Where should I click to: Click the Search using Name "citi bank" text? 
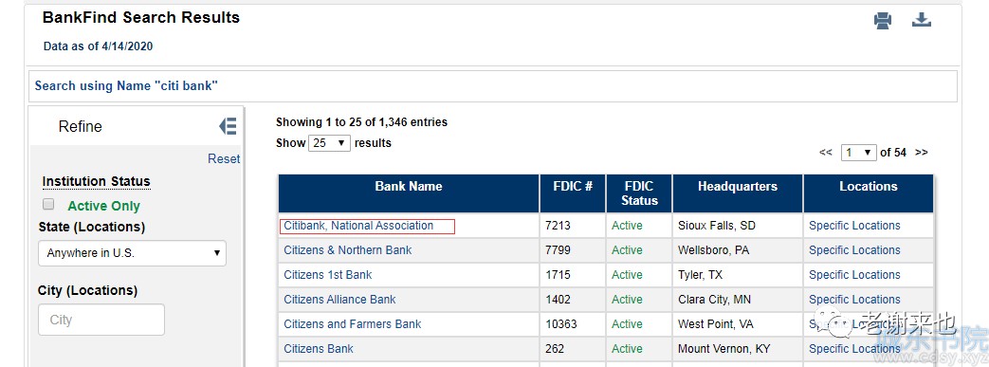(x=126, y=85)
